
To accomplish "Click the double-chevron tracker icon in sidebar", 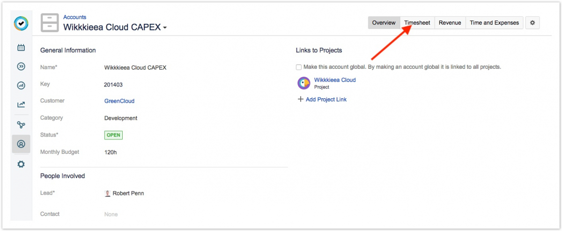I will (21, 66).
